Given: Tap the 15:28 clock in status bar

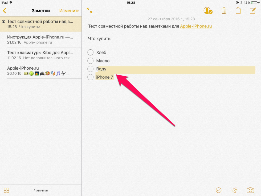Looking at the screenshot, I should point(131,3).
